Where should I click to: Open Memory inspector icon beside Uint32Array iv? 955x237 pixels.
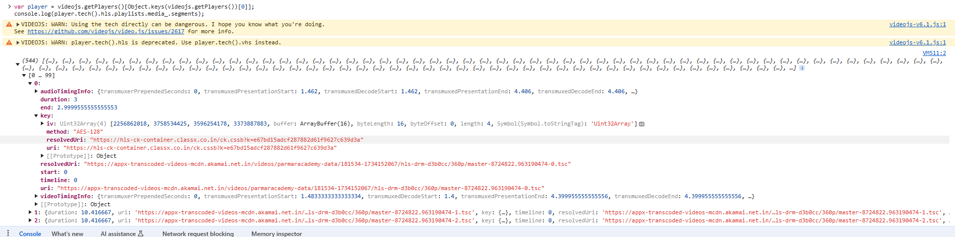(641, 124)
